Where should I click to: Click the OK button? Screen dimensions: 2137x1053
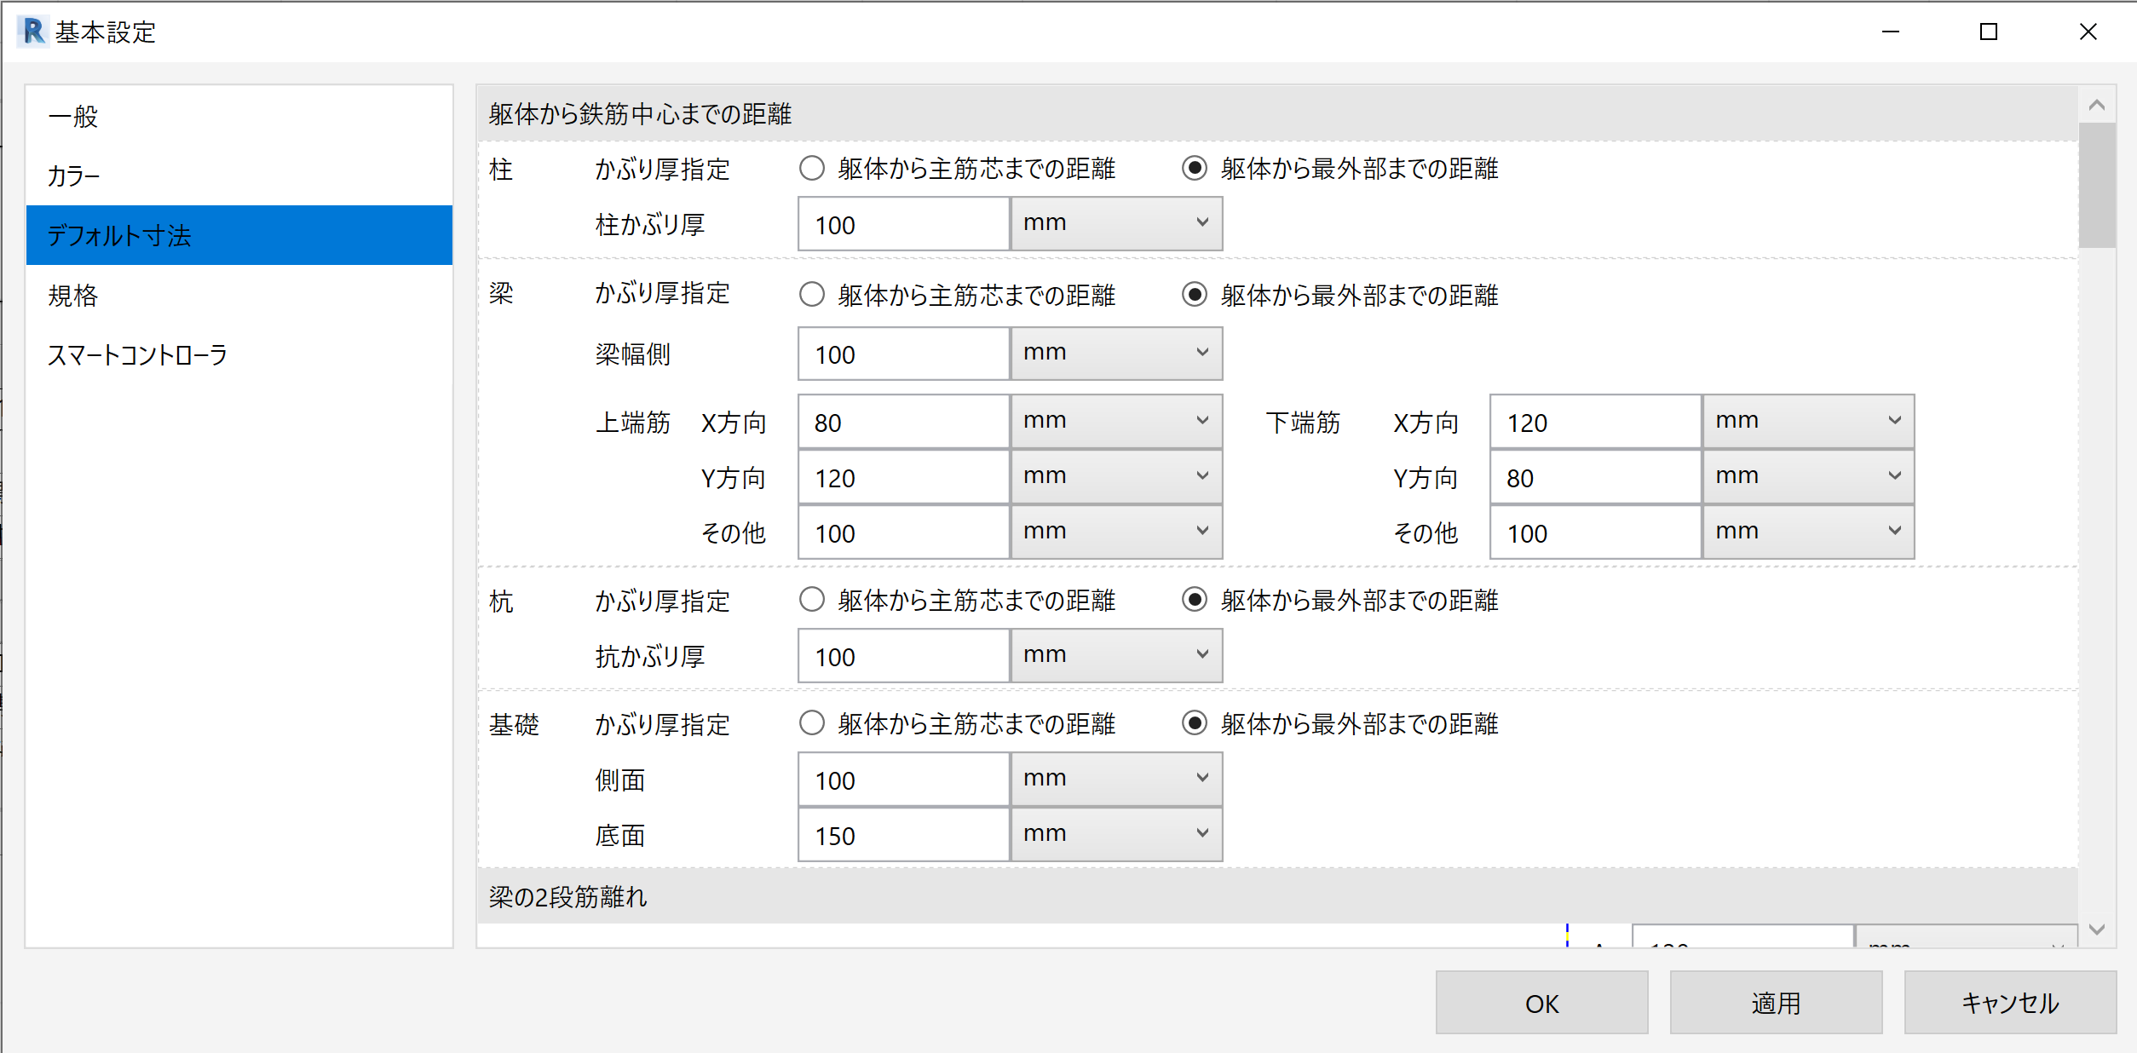point(1541,1003)
